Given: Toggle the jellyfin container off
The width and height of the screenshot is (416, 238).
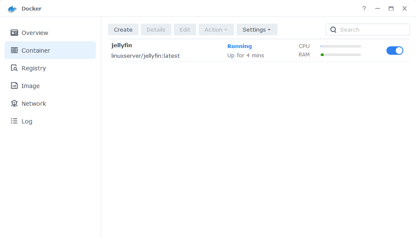Looking at the screenshot, I should click(x=395, y=51).
